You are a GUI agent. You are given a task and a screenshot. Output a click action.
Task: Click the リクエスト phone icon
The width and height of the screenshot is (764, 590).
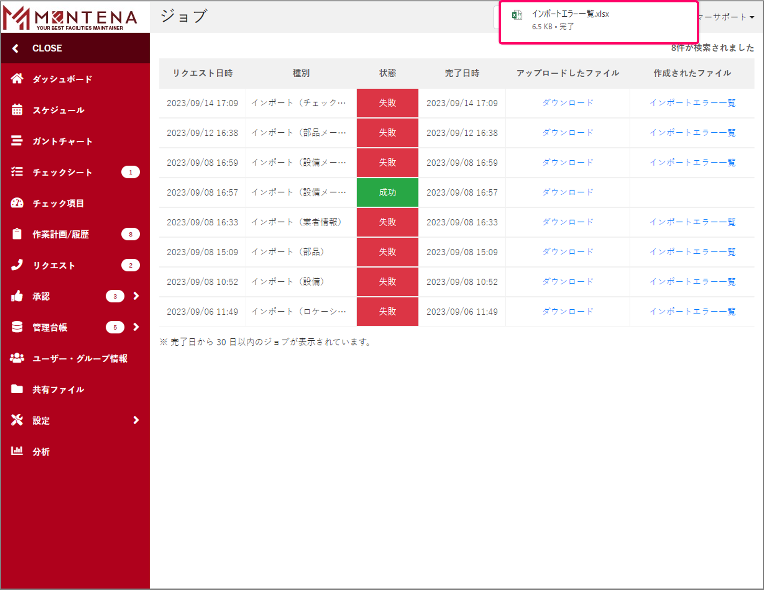coord(17,265)
